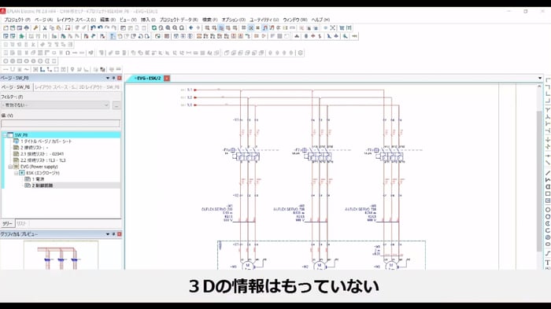Viewport: 551px width, 309px height.
Task: Open the document tab list arrow
Action: [x=540, y=78]
